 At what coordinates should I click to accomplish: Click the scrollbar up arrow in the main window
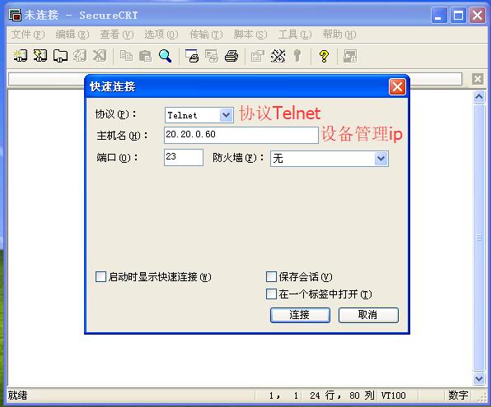click(479, 97)
